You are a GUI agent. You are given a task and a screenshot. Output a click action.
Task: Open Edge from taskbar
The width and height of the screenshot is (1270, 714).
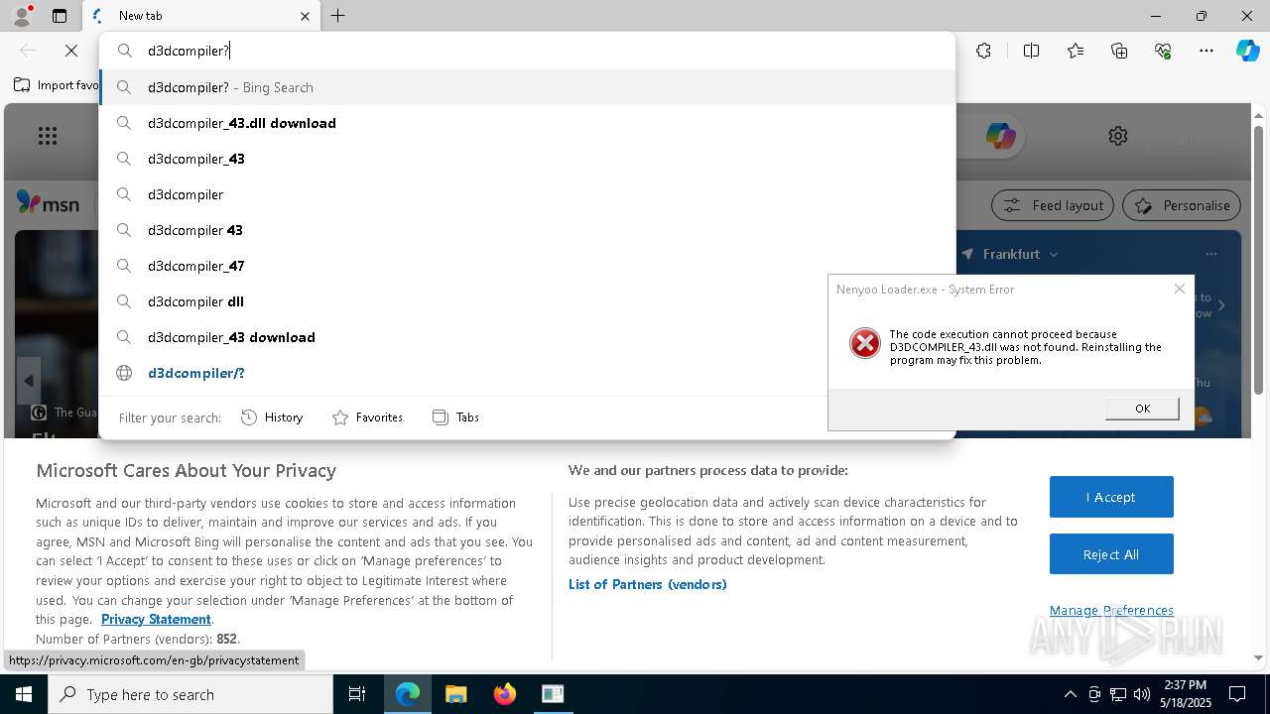click(x=408, y=694)
